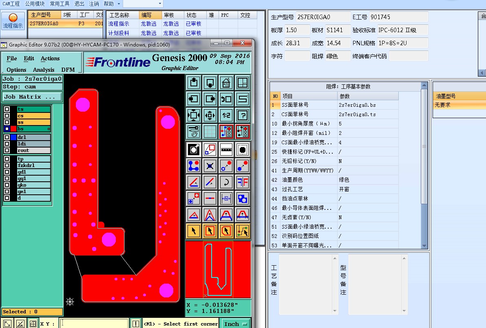Click the 工艺备注 box scroll-down arrow

[x=335, y=310]
